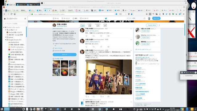
Task: Open the page actions three-dot menu in address bar
Action: (126, 14)
